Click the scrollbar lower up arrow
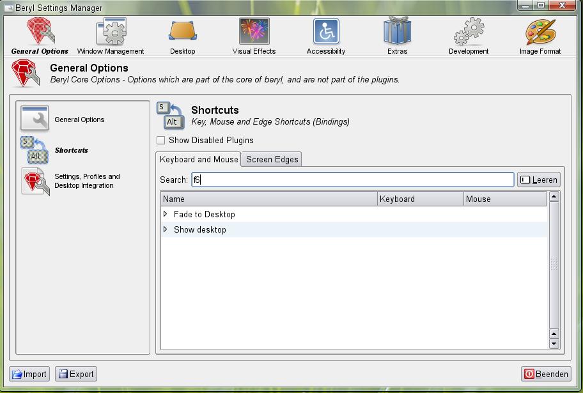The height and width of the screenshot is (393, 583). tap(554, 334)
